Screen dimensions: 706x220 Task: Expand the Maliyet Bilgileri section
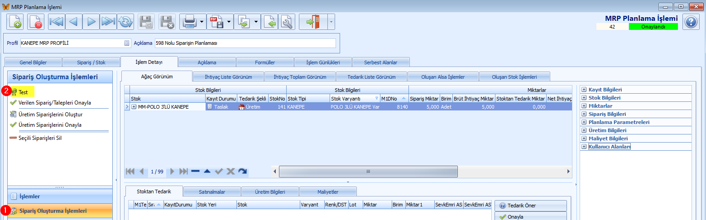point(584,139)
